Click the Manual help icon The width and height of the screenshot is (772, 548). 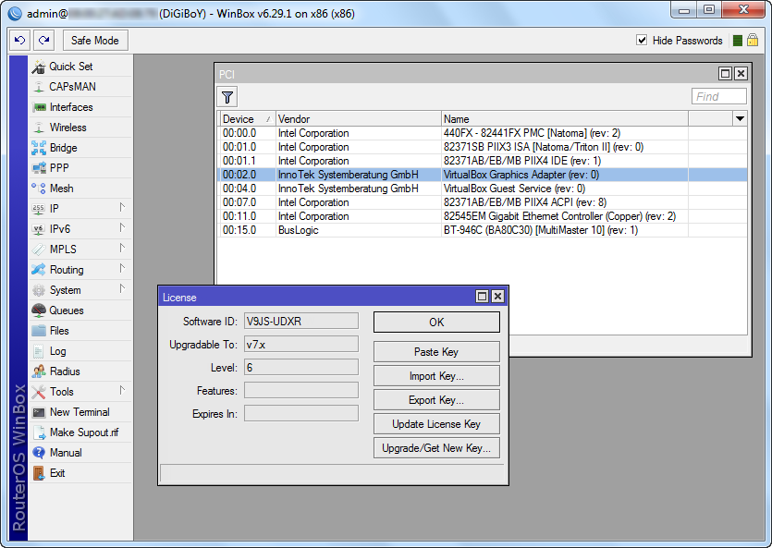click(x=39, y=453)
